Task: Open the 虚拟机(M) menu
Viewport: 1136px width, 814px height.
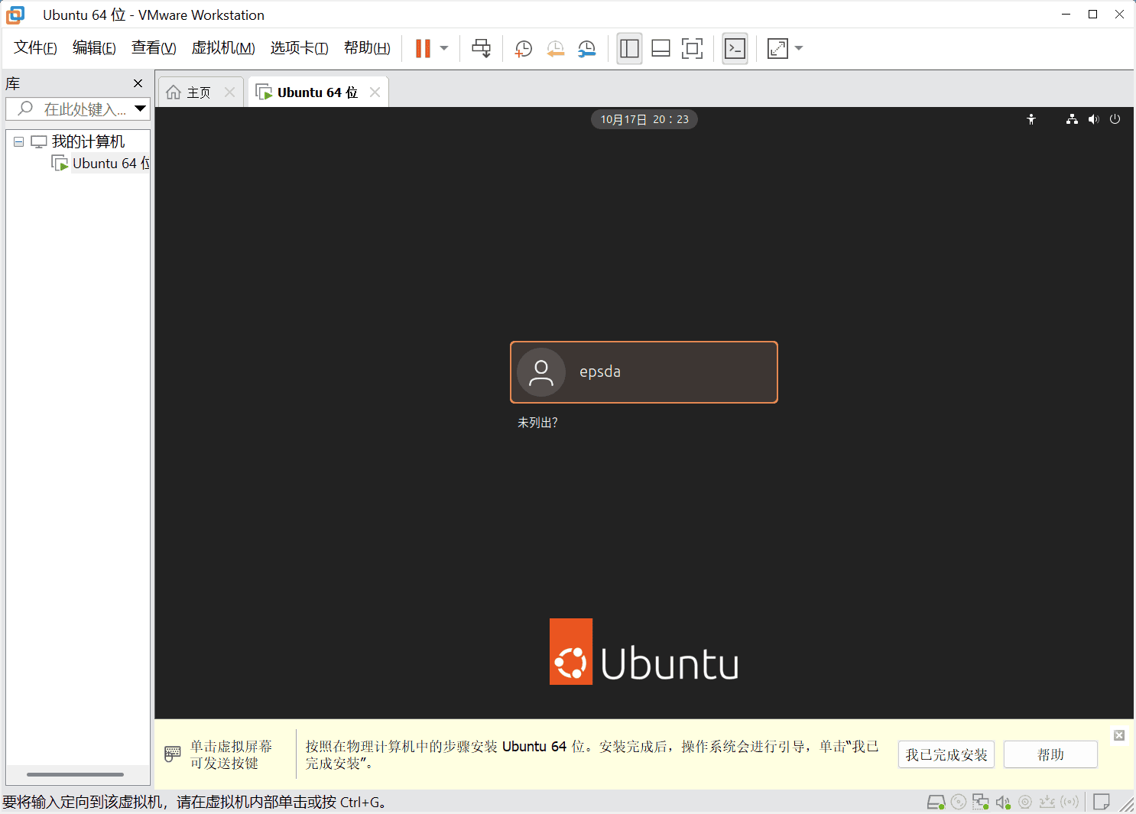Action: pos(223,48)
